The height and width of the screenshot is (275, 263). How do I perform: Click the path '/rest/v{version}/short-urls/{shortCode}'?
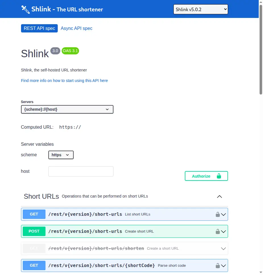(x=102, y=266)
